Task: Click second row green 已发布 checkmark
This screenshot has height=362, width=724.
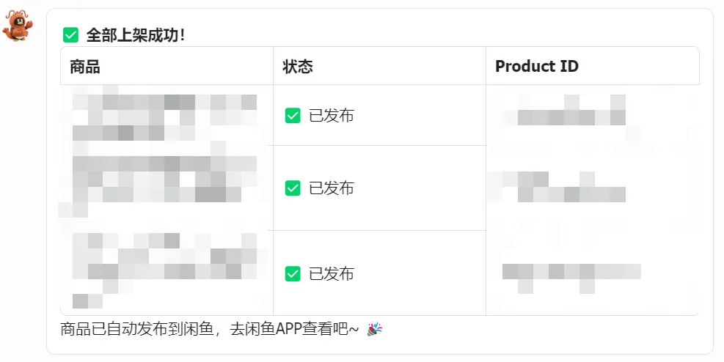Action: click(293, 188)
